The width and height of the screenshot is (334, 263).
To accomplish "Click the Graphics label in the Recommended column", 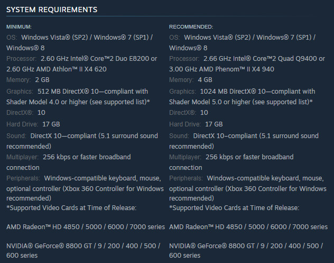I will (182, 92).
